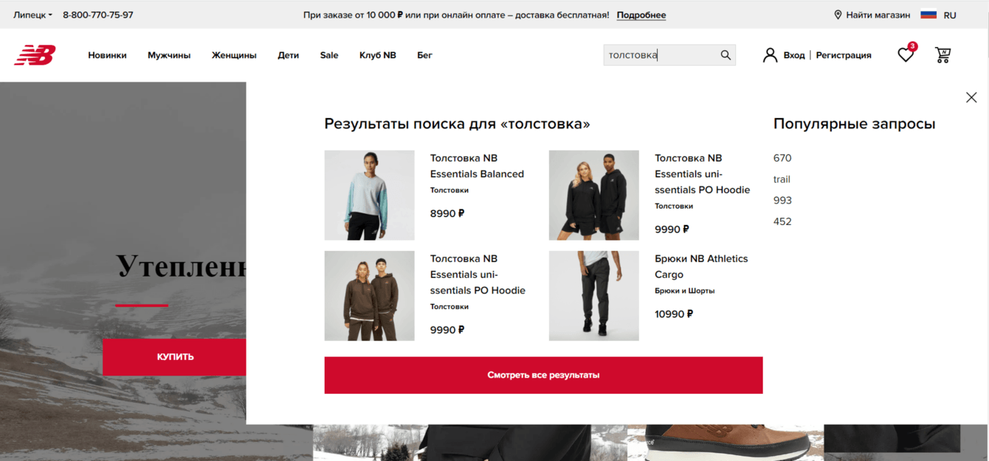Click the map pin store locator icon
This screenshot has width=989, height=461.
838,15
